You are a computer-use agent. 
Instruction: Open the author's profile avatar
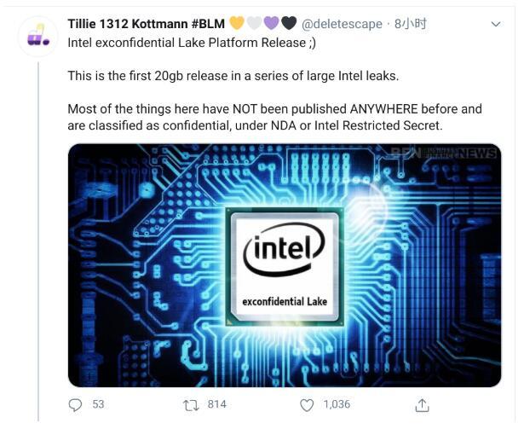pos(37,36)
